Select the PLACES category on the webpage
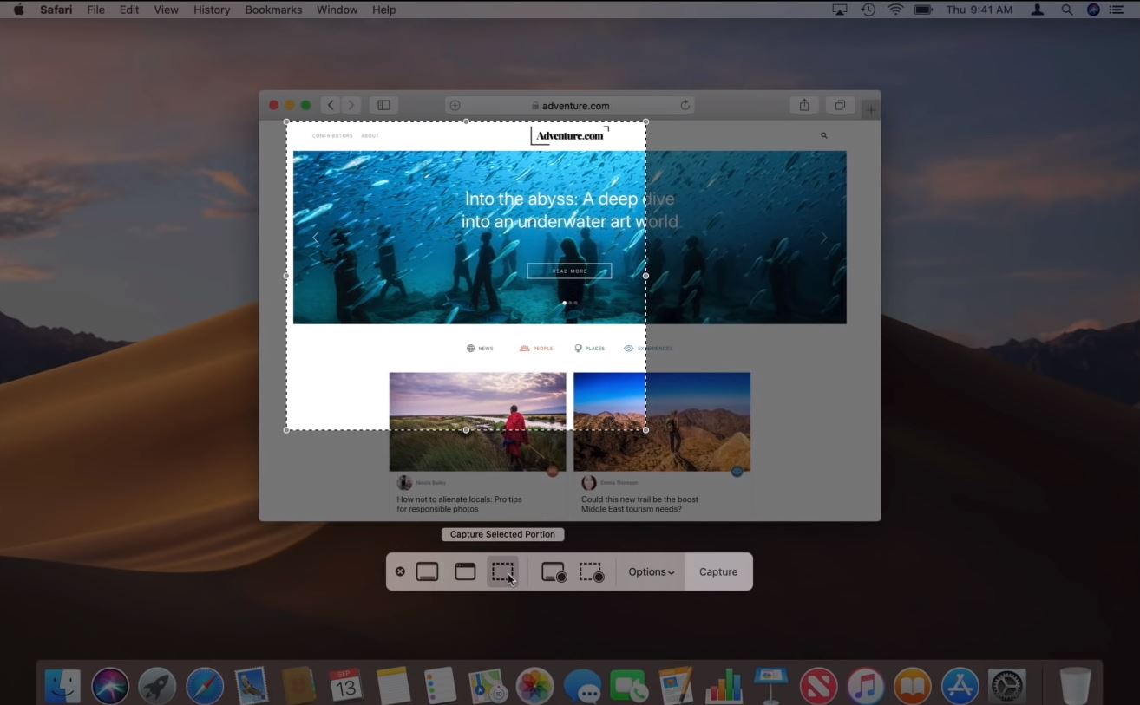 pos(590,348)
